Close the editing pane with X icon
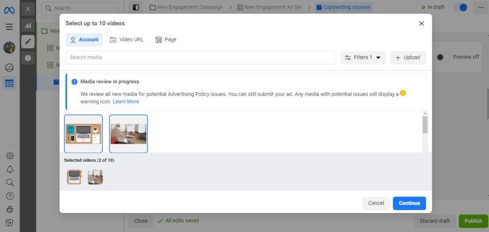 [x=28, y=9]
